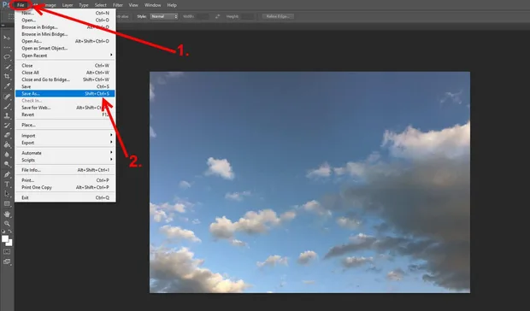Select the Rectangular Marquee tool
This screenshot has height=311, width=530.
tap(7, 48)
